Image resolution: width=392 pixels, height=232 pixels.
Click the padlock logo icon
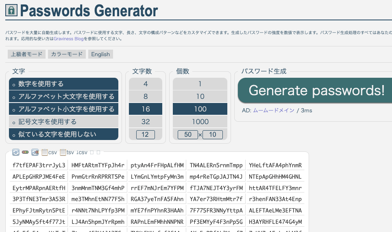(x=11, y=10)
